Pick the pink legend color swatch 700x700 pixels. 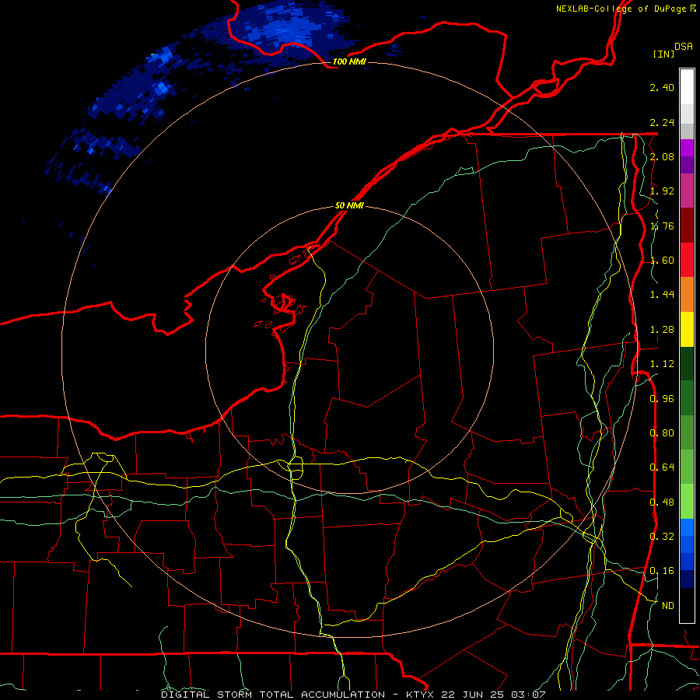687,191
